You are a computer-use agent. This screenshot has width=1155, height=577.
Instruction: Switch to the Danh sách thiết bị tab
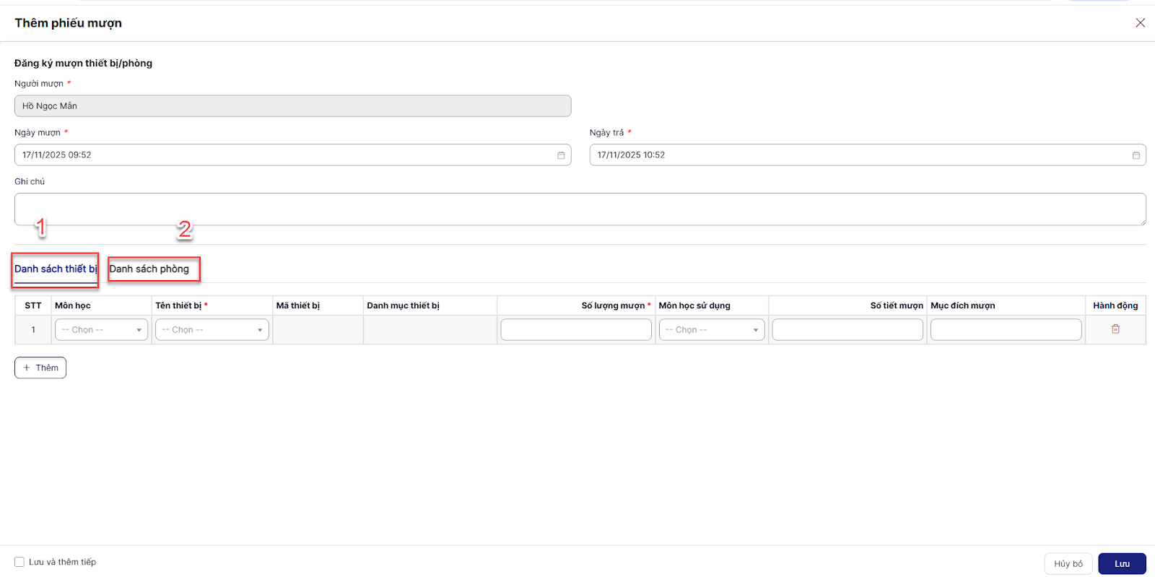pos(56,269)
